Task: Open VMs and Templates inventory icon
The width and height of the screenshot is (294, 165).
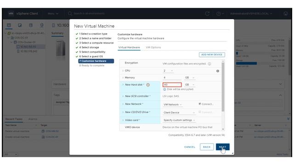Action: point(20,25)
